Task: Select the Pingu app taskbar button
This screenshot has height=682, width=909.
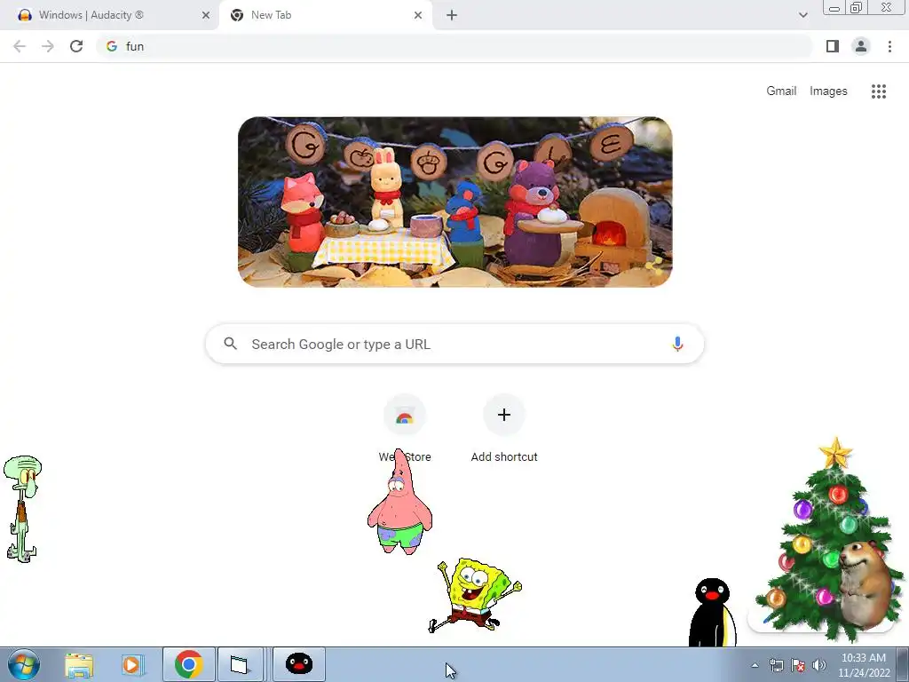Action: pyautogui.click(x=299, y=664)
